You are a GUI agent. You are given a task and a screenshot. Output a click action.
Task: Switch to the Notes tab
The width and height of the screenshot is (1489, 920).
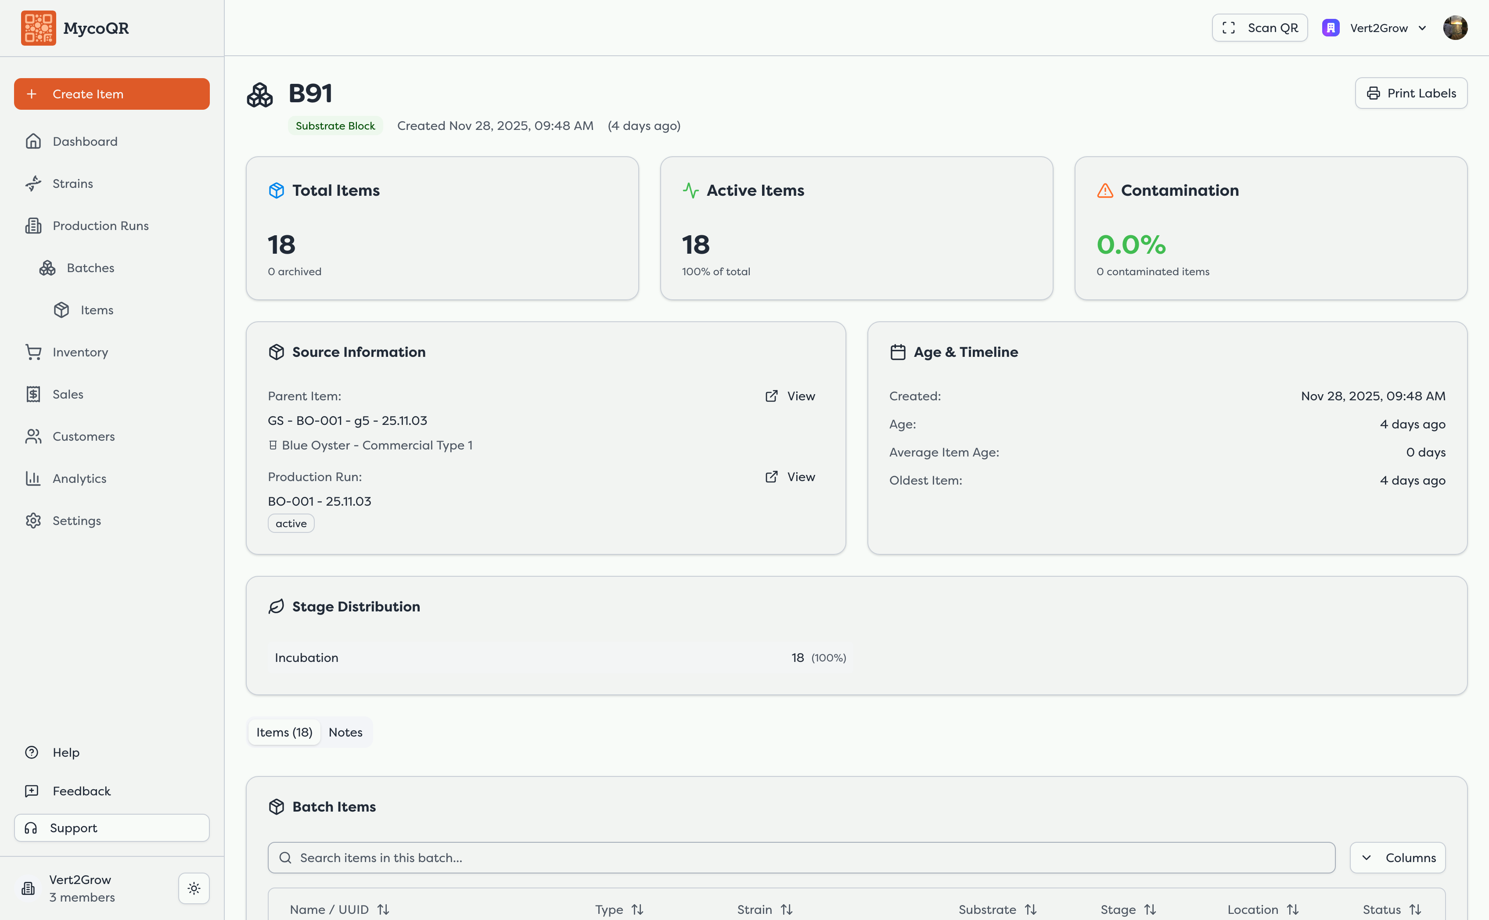coord(345,733)
